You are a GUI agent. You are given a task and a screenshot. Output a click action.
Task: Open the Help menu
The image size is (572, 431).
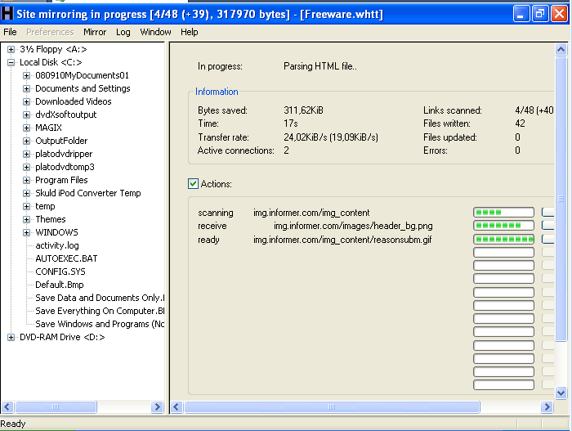[x=189, y=32]
